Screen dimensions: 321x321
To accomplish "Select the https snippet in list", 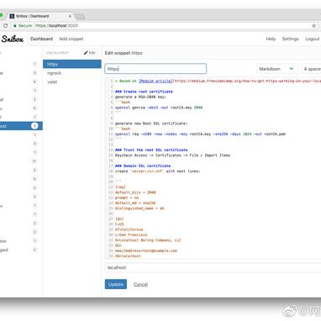I will [x=72, y=64].
